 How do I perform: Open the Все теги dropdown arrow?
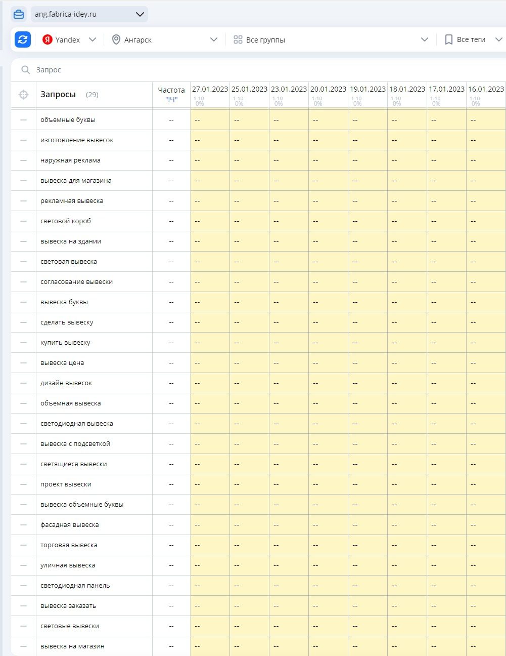[x=498, y=39]
